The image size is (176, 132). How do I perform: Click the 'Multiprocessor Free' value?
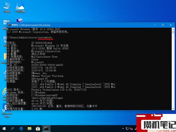(44, 57)
